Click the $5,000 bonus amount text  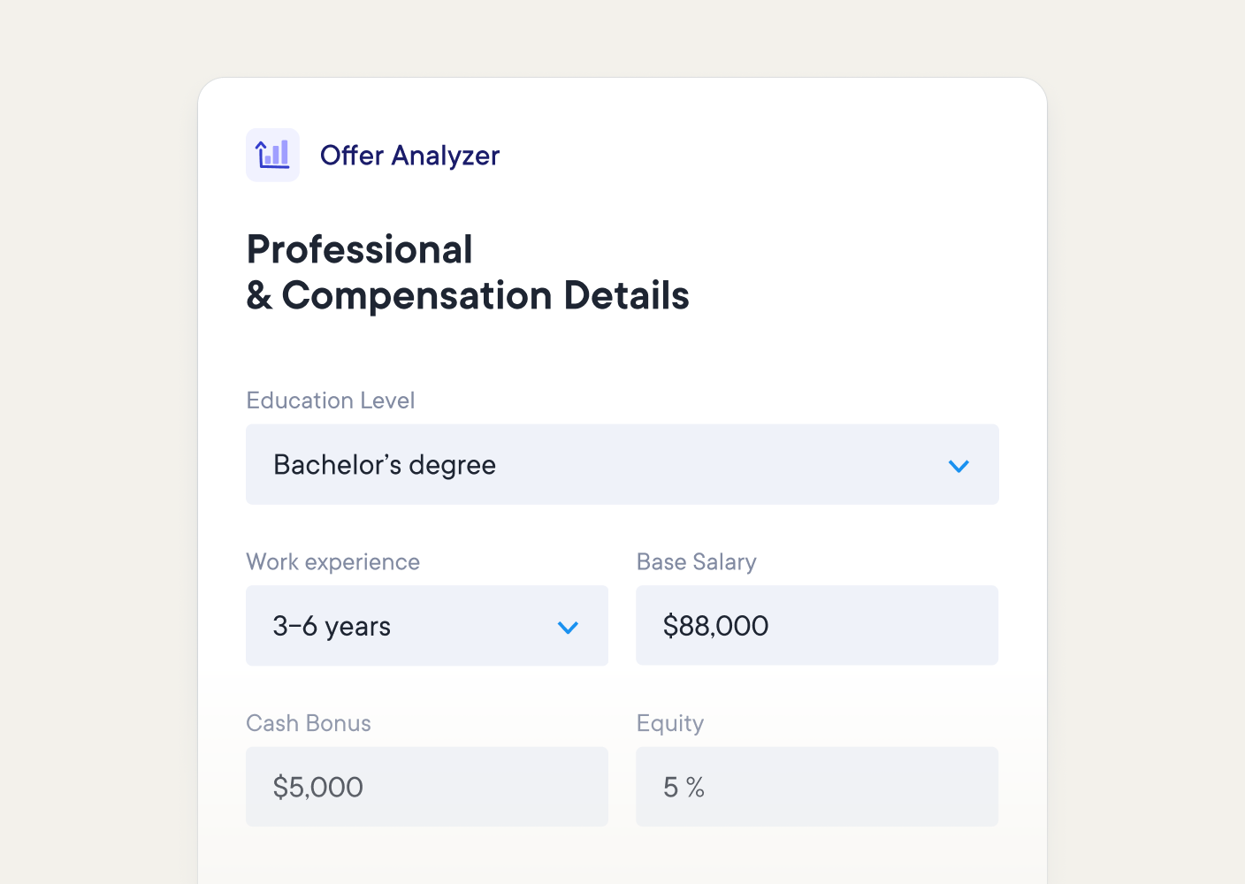(317, 787)
